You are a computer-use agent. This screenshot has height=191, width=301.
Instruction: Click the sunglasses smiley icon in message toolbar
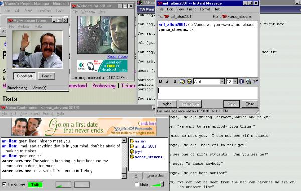(x=189, y=81)
